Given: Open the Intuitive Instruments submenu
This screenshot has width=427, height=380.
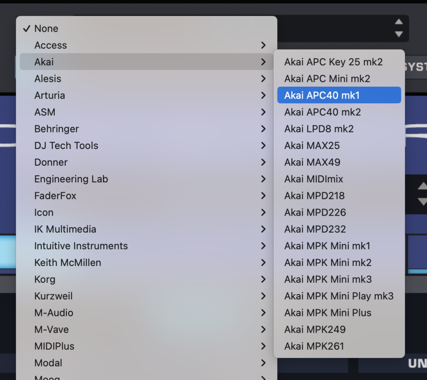Looking at the screenshot, I should tap(81, 246).
